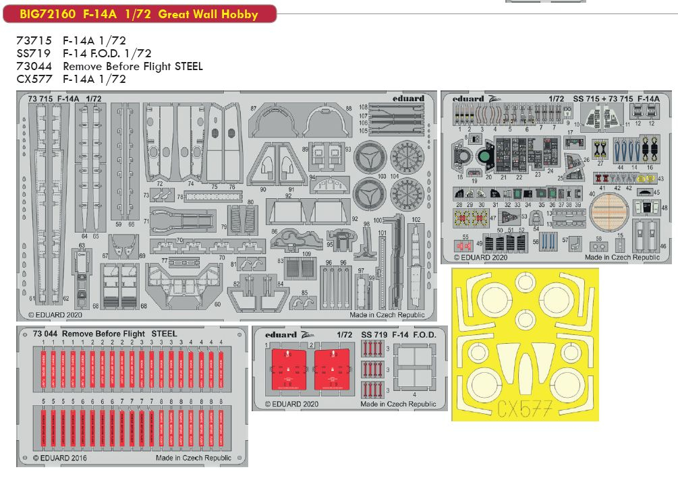
Task: Click the first red tag in row 1 of sheet 73 044
Action: (x=43, y=369)
